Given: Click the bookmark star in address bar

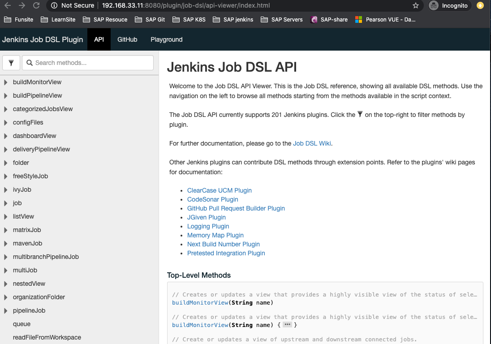Looking at the screenshot, I should pos(415,6).
